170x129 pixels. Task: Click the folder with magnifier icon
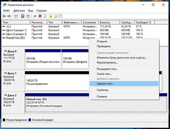(x=55, y=16)
